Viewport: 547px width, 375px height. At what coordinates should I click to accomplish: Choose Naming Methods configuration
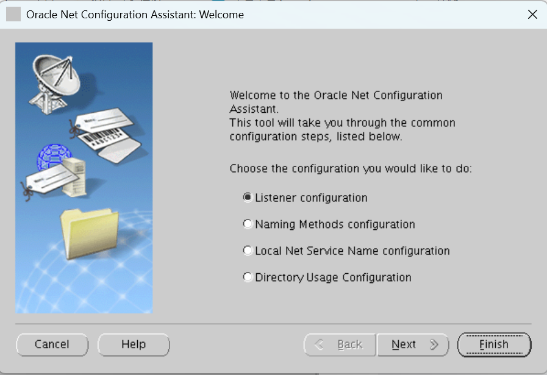tap(248, 224)
